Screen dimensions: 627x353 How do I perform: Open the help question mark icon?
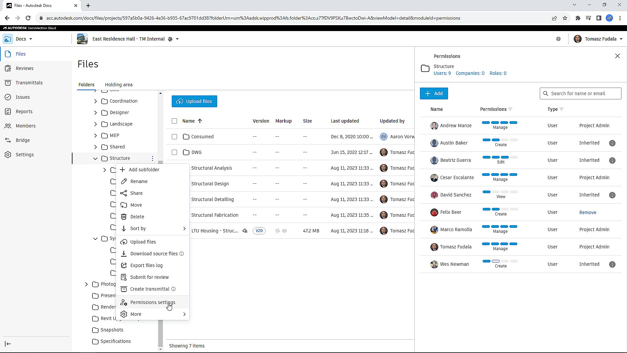point(558,39)
